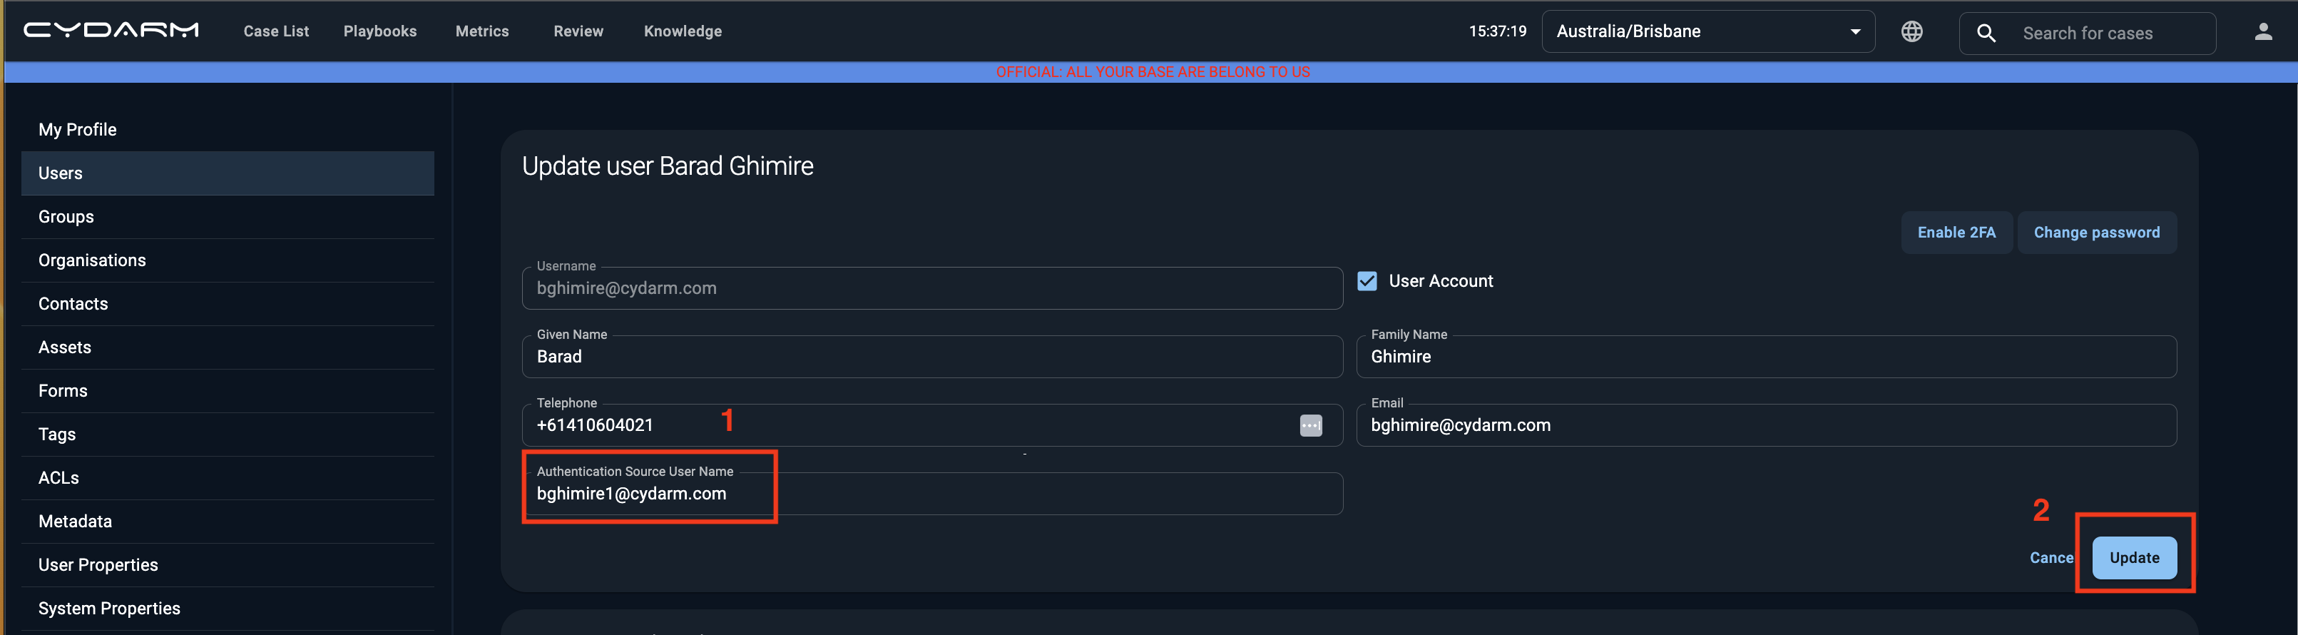Select Users in the sidebar

[228, 173]
